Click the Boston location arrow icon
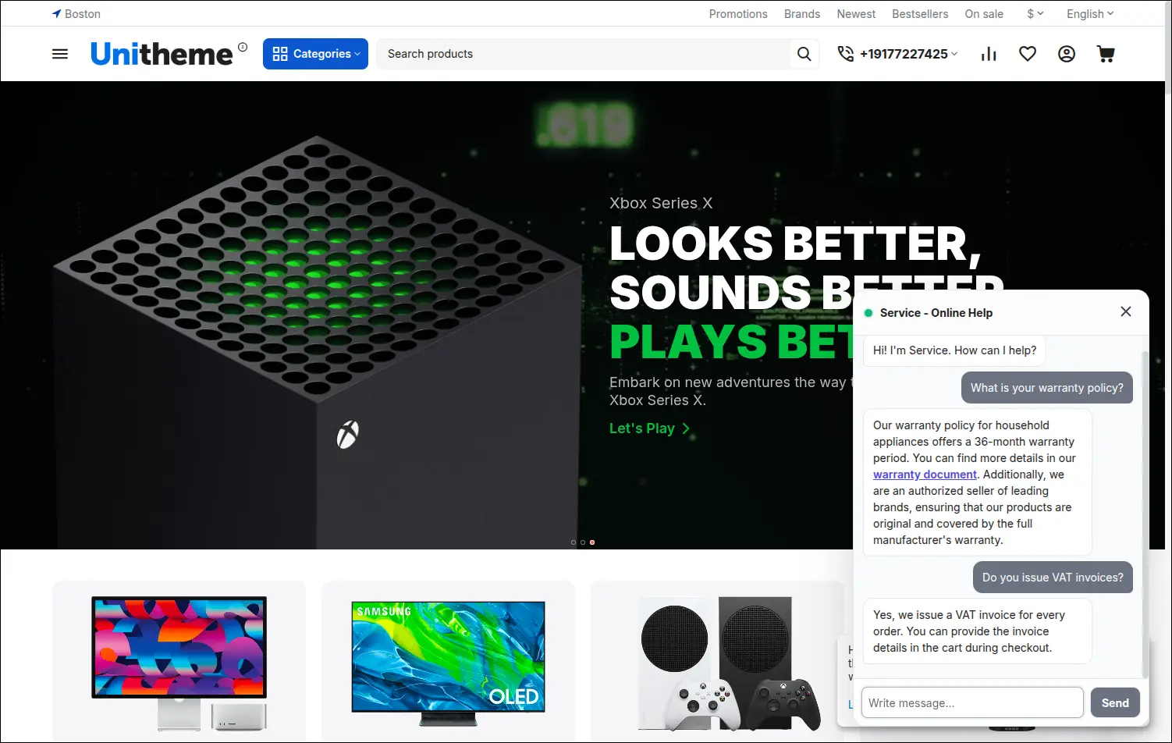The height and width of the screenshot is (743, 1172). click(x=56, y=14)
